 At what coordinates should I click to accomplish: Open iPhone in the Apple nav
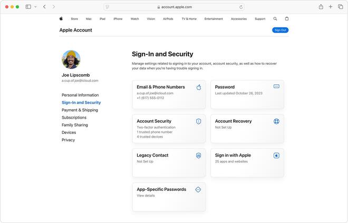(118, 19)
